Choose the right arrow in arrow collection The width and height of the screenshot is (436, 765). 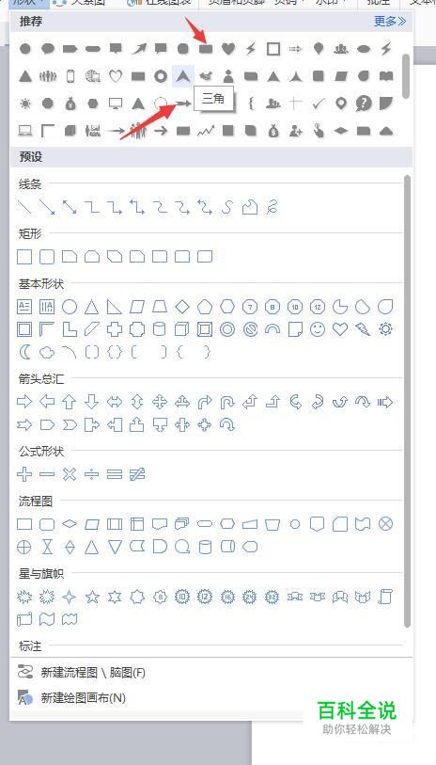pos(24,402)
